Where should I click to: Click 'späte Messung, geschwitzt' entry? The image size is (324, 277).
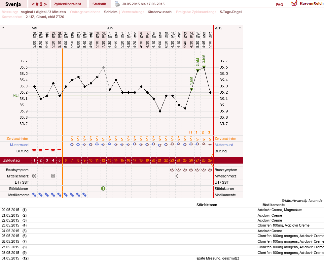218,258
